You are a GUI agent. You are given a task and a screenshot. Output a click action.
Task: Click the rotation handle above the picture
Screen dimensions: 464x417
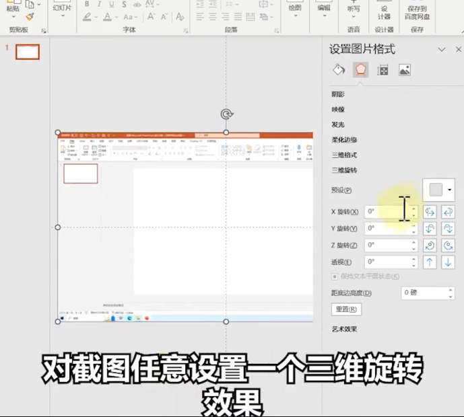[x=226, y=114]
